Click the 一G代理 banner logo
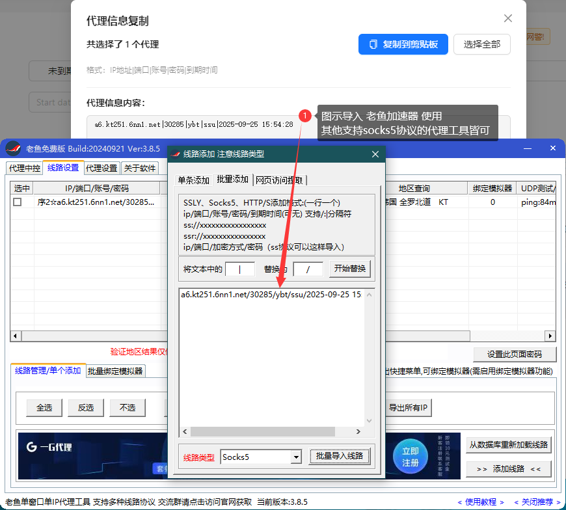 [x=49, y=447]
